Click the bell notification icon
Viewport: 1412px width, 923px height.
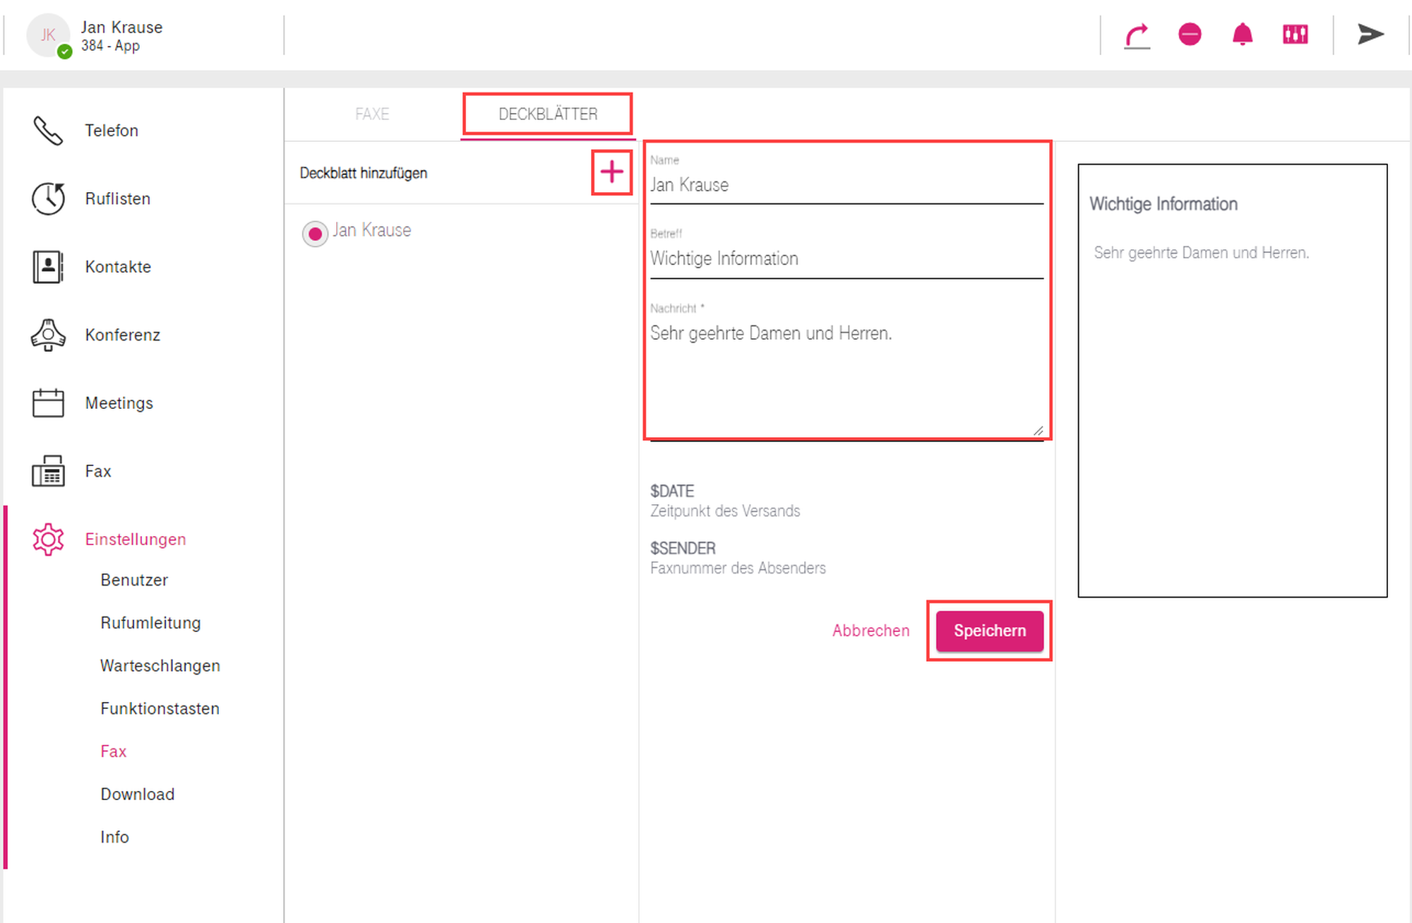pyautogui.click(x=1243, y=34)
